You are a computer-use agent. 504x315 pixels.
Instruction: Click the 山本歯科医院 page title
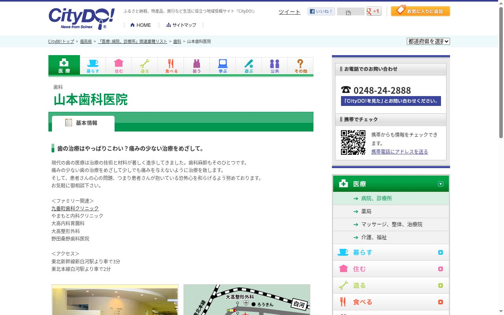91,100
